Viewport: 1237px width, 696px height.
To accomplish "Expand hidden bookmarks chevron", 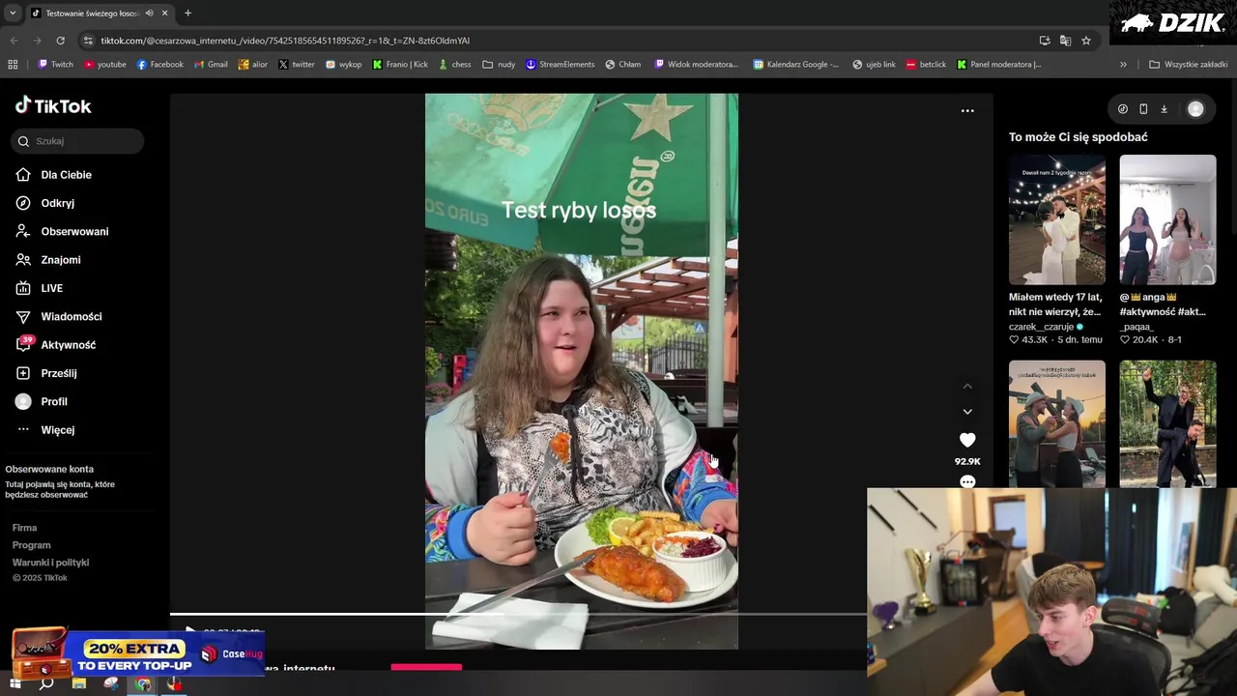I will coord(1123,65).
